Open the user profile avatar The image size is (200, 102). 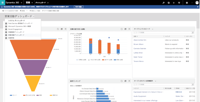(197, 3)
